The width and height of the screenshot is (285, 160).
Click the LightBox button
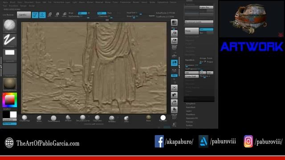click(x=24, y=15)
